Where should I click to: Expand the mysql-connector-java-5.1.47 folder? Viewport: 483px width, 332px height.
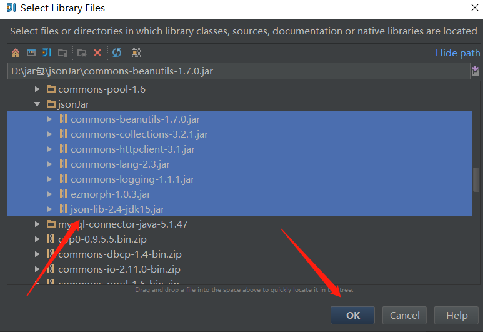pos(37,224)
